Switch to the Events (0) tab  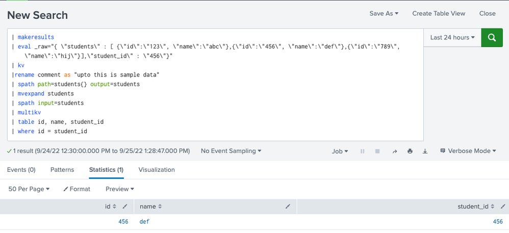click(x=21, y=170)
